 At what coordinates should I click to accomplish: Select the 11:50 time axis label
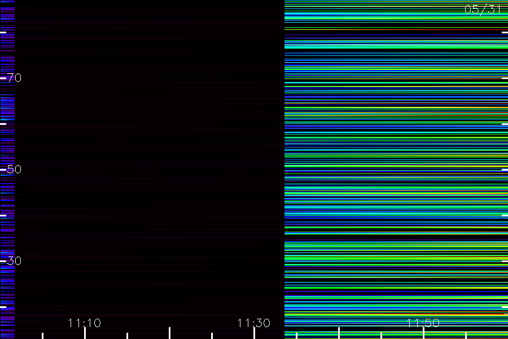pos(423,323)
